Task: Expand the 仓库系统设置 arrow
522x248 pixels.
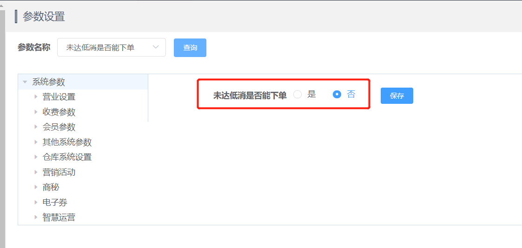Action: pyautogui.click(x=36, y=157)
